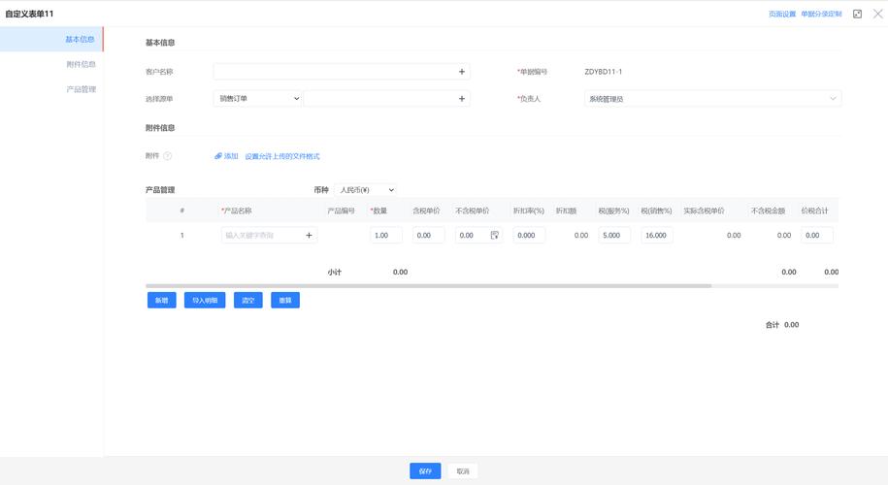Expand the form to fullscreen

(x=857, y=15)
